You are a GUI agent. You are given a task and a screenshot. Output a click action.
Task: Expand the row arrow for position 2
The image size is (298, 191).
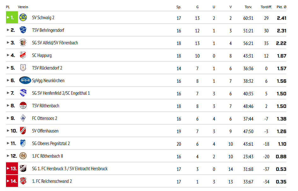(x=8, y=30)
